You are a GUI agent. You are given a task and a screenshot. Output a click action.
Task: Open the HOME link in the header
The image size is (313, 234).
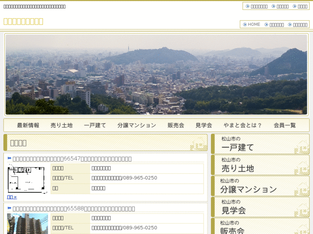click(x=254, y=24)
